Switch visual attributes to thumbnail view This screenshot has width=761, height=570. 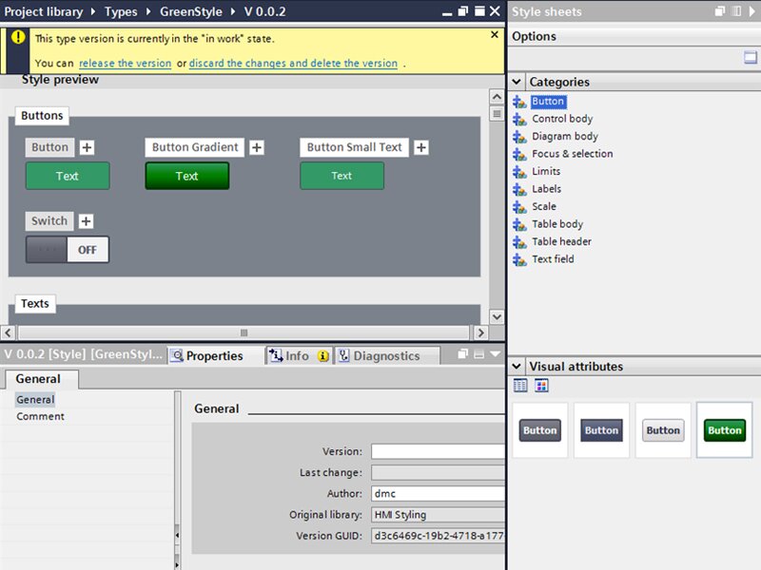pos(541,386)
